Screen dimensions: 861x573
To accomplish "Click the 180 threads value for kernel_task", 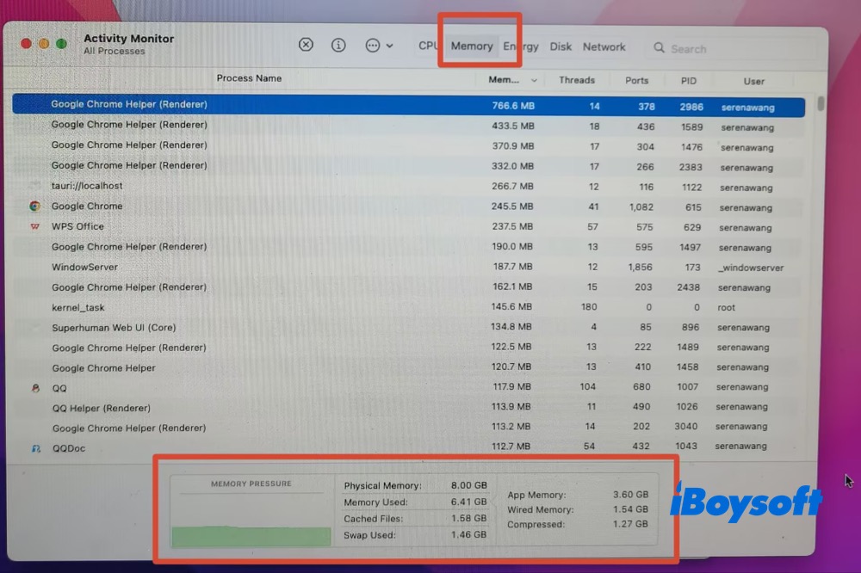I will click(589, 307).
